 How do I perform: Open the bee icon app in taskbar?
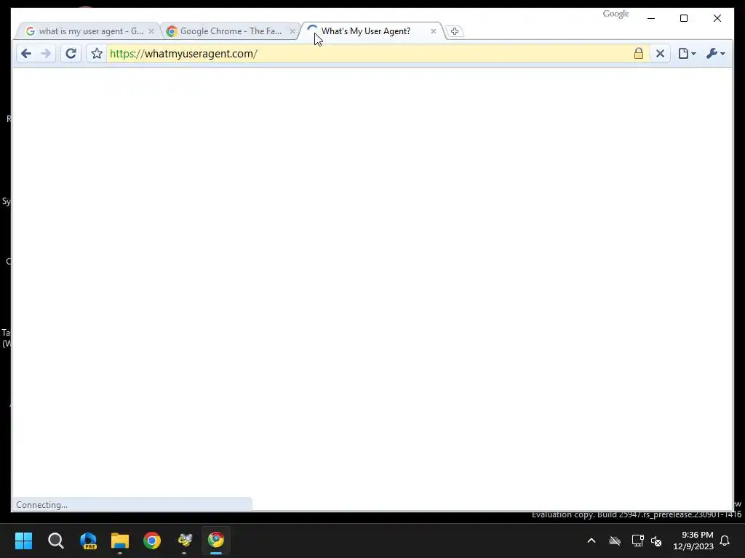(x=184, y=541)
